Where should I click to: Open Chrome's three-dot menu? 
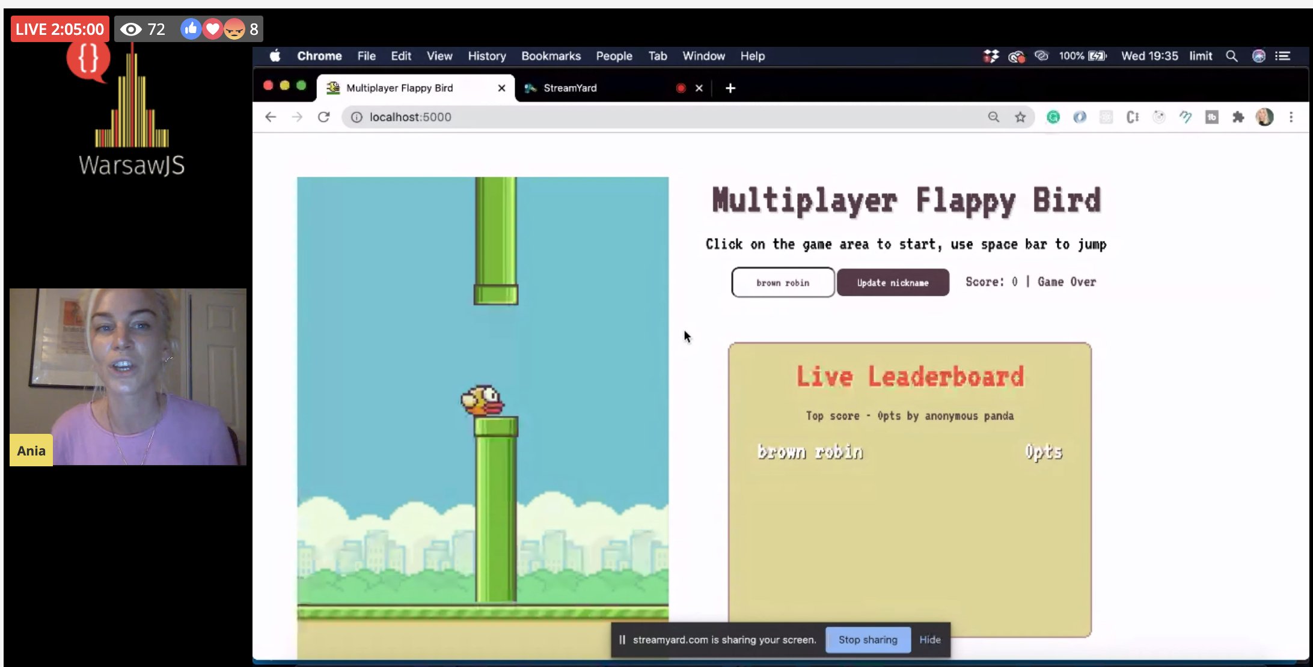tap(1291, 117)
